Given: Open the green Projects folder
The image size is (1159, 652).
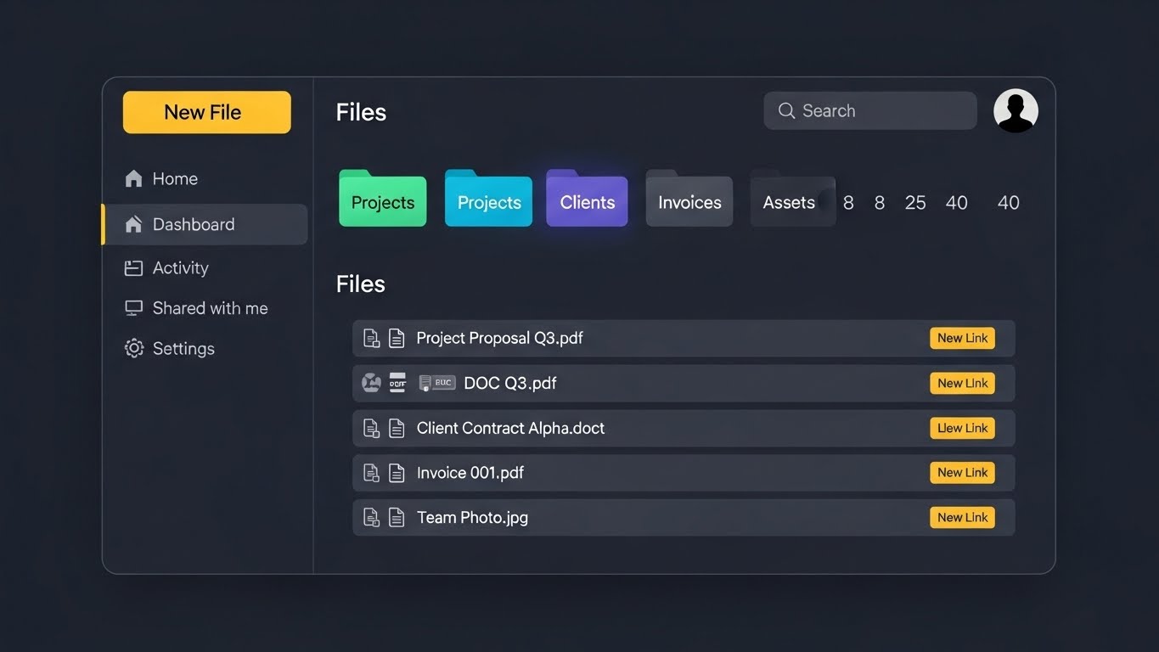Looking at the screenshot, I should pos(383,201).
